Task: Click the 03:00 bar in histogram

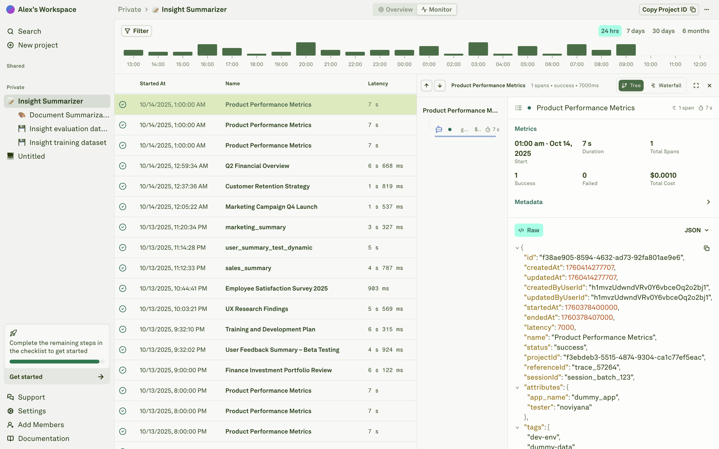Action: (x=478, y=49)
